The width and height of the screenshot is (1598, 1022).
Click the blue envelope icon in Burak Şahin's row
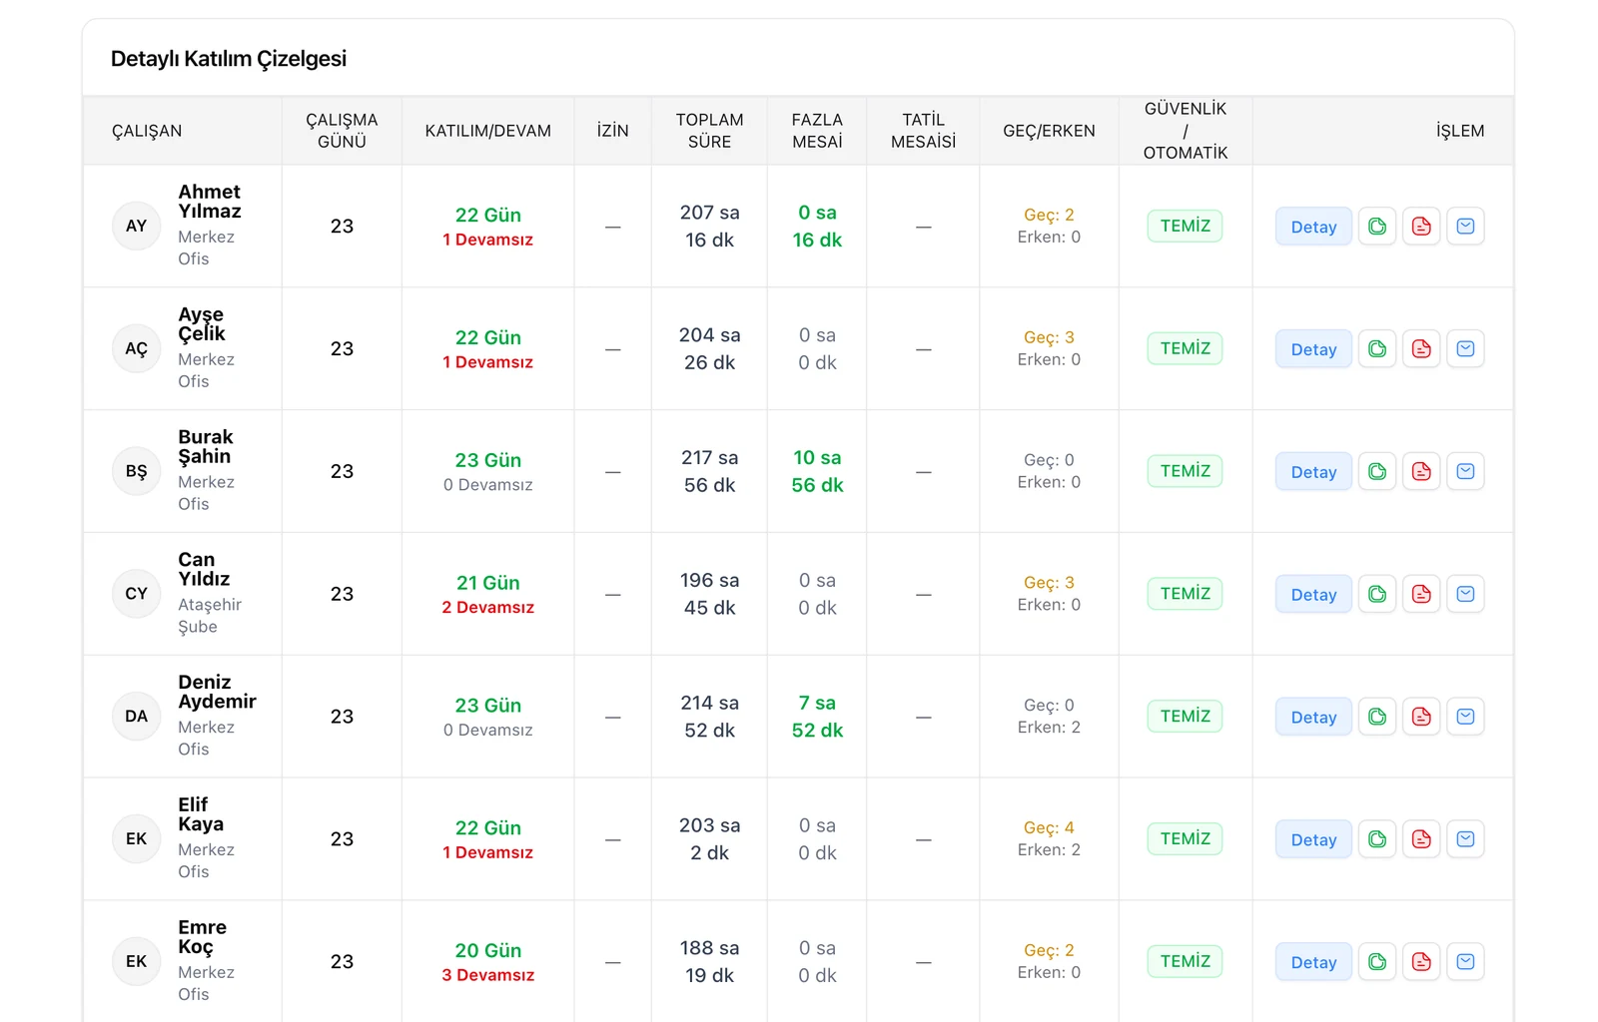(1465, 471)
